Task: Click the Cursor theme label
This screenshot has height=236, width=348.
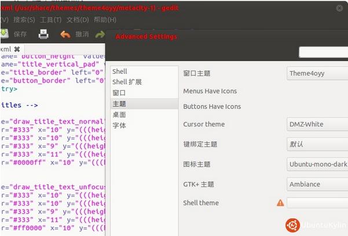Action: pyautogui.click(x=204, y=124)
